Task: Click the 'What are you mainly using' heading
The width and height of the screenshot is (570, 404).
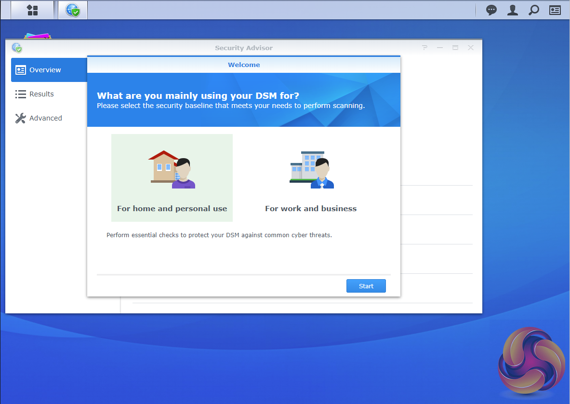Action: click(198, 95)
